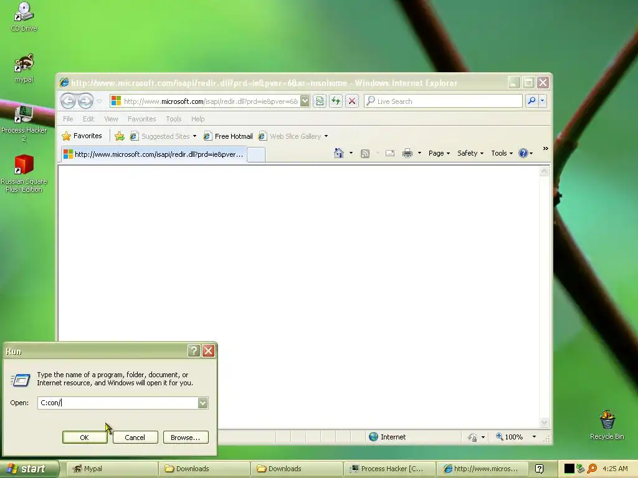
Task: Click the scroll down arrow in IE page
Action: 545,423
